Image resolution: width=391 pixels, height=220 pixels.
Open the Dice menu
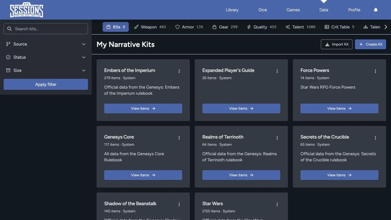tap(263, 10)
